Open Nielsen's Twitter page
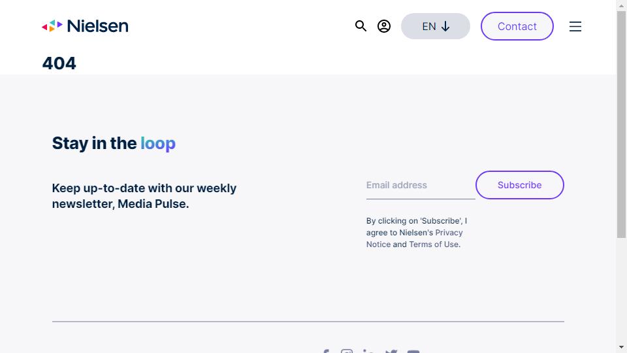Image resolution: width=627 pixels, height=353 pixels. (391, 351)
